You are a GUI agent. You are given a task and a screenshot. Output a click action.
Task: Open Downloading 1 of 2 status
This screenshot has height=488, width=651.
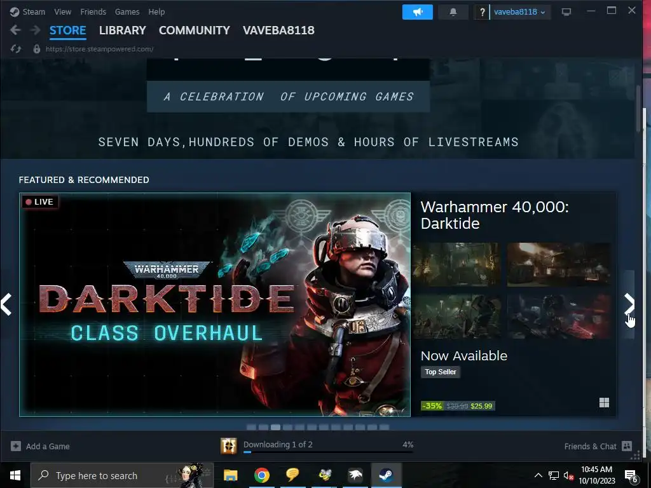[278, 444]
